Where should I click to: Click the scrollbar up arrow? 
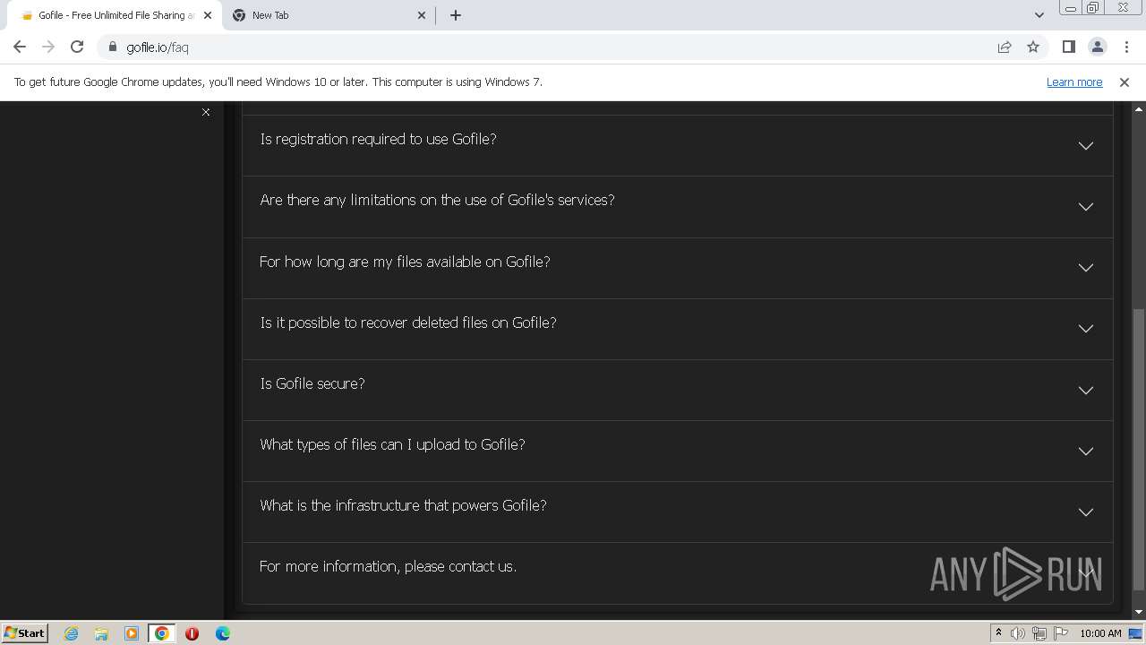click(1139, 108)
